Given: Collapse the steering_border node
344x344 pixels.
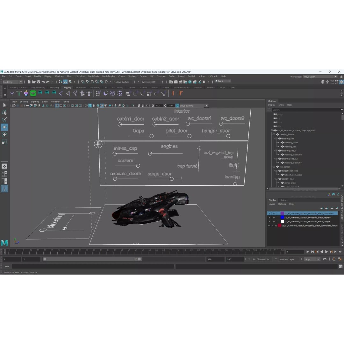Looking at the screenshot, I should click(x=274, y=134).
